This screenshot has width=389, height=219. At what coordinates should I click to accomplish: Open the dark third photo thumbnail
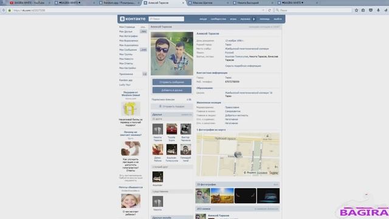[x=246, y=196]
